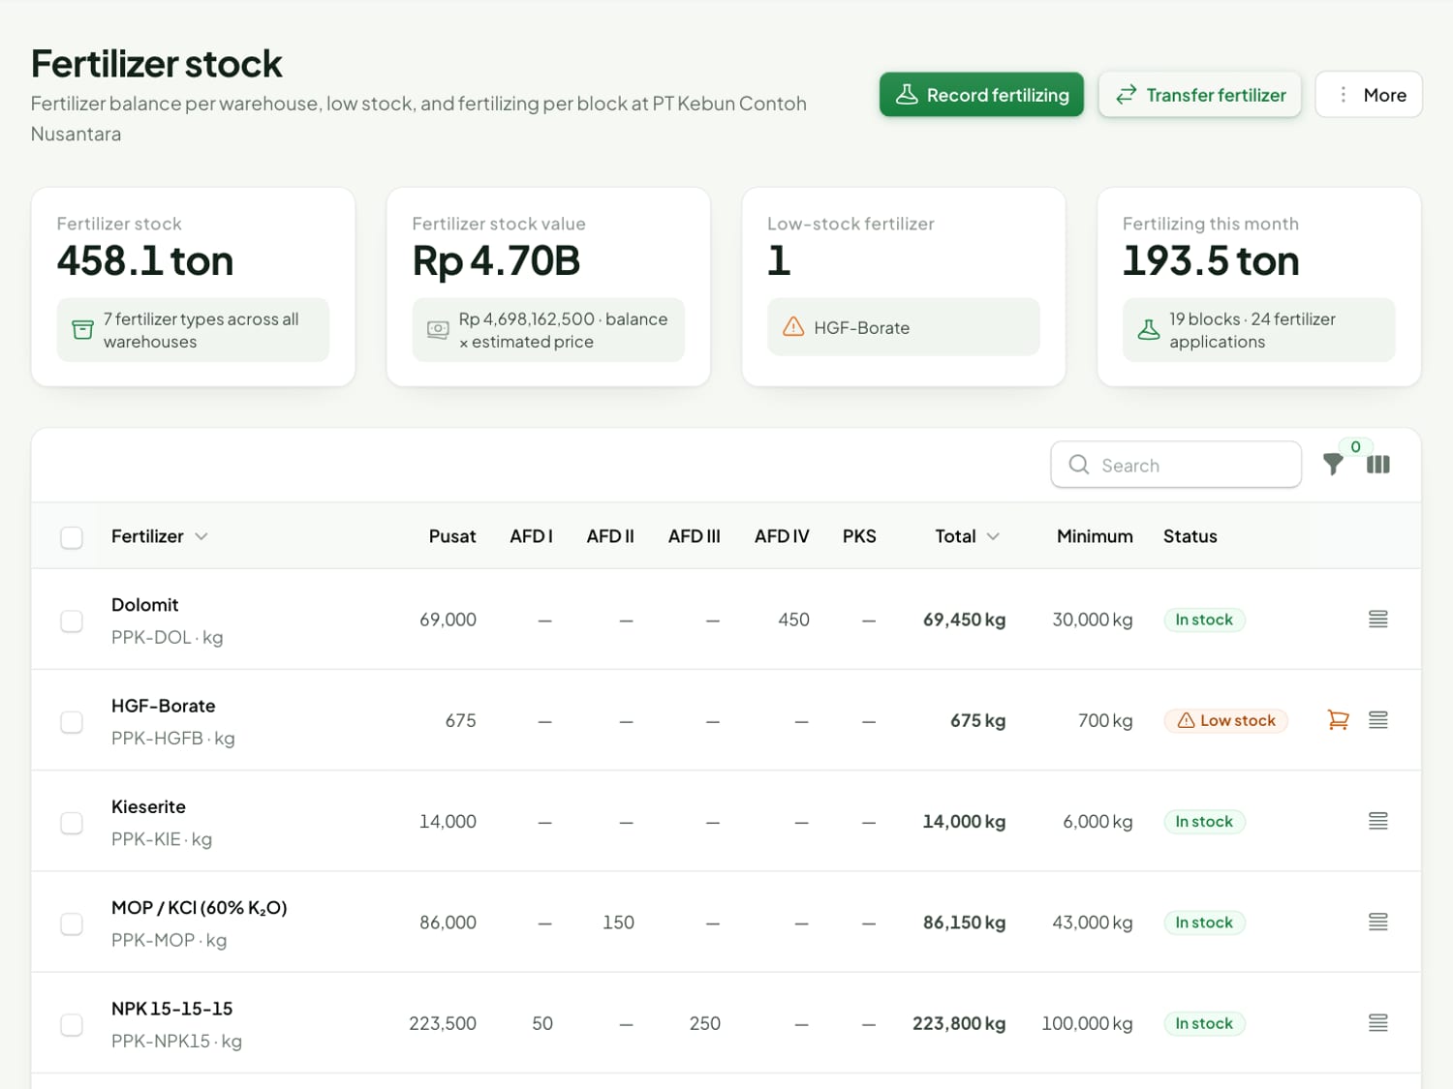The height and width of the screenshot is (1089, 1453).
Task: Click the MOP / KCl (60% K₂O) name
Action: pos(200,908)
